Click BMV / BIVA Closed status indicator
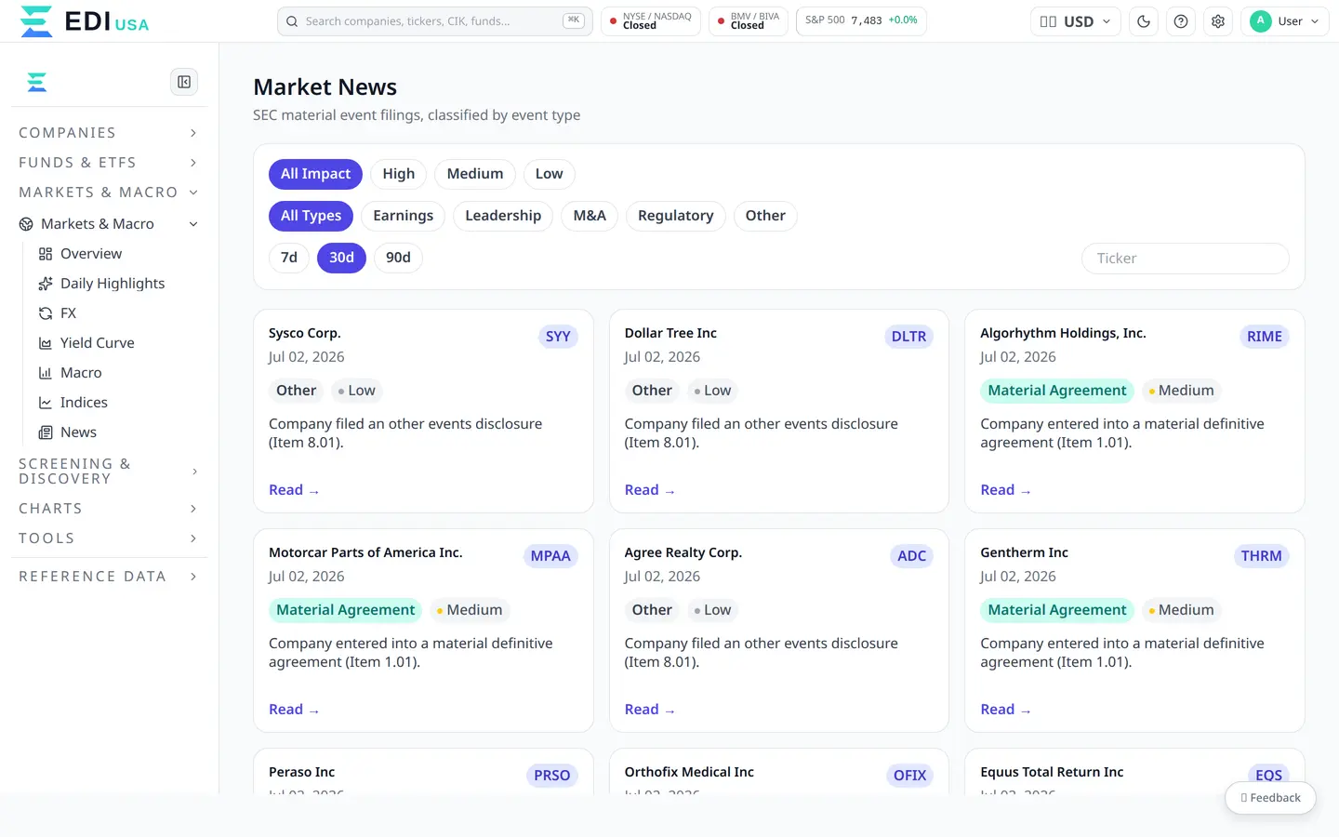The height and width of the screenshot is (837, 1339). (x=749, y=21)
